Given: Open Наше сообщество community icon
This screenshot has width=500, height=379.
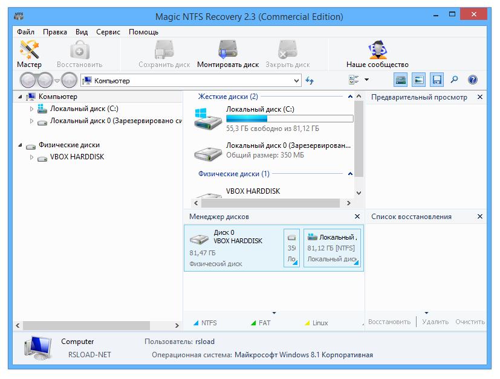Looking at the screenshot, I should click(377, 49).
